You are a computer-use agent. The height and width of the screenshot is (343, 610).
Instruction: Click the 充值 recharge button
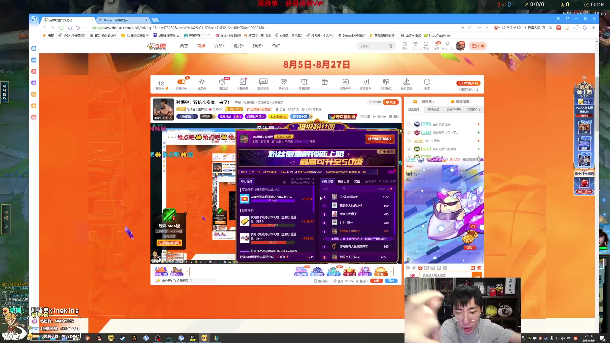376,281
